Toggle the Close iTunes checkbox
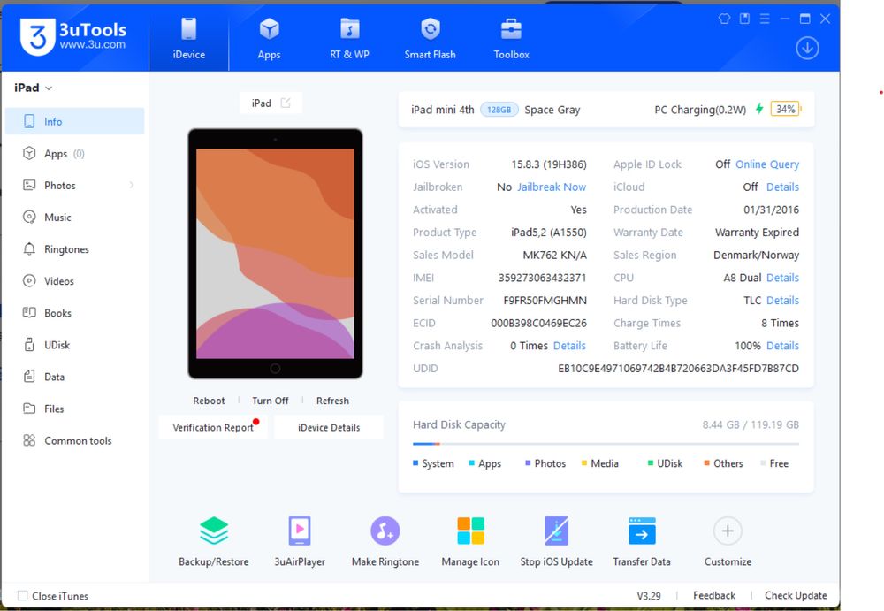The height and width of the screenshot is (611, 884). coord(23,595)
